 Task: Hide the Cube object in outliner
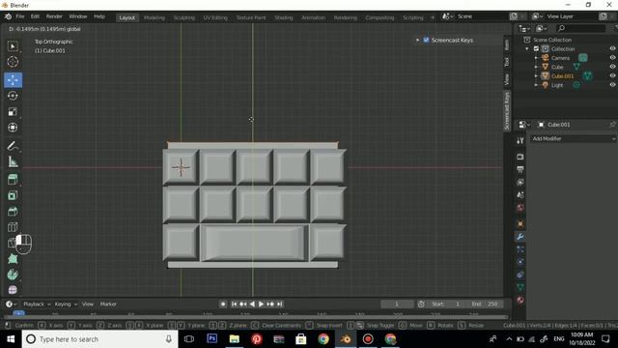(612, 67)
